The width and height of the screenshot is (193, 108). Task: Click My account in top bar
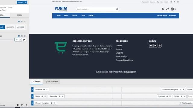pyautogui.click(x=145, y=2)
